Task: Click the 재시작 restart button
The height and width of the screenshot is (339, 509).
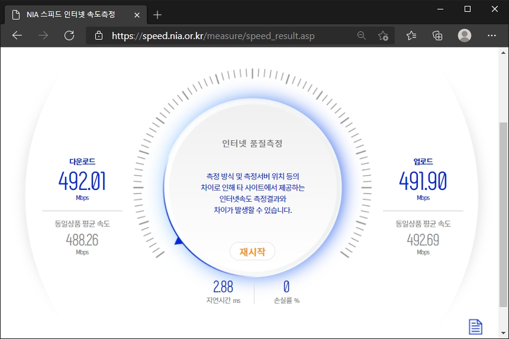Action: 252,251
